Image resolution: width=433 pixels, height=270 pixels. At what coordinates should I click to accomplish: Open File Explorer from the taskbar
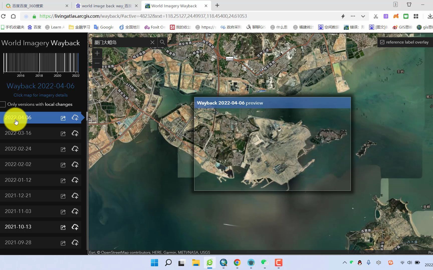(x=196, y=262)
